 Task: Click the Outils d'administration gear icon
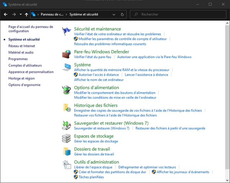pyautogui.click(x=67, y=165)
